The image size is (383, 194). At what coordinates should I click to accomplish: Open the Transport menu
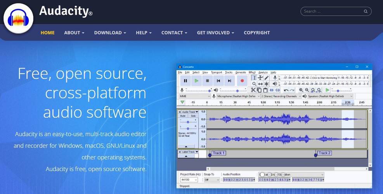point(217,72)
